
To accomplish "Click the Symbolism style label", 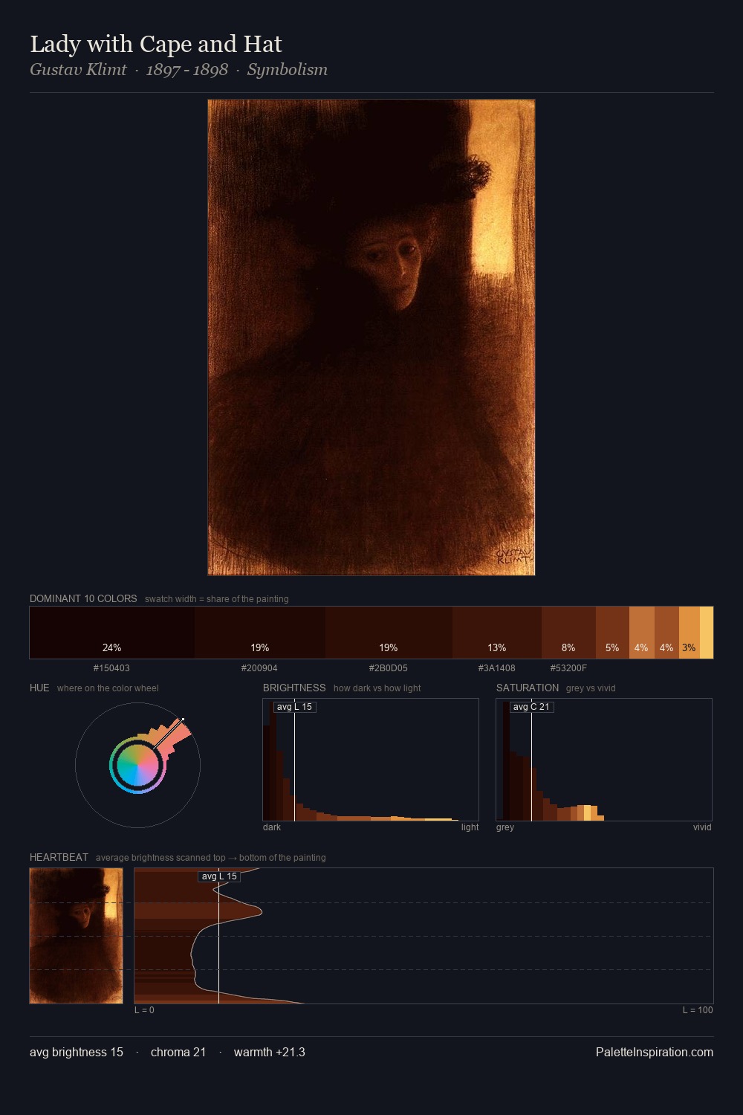I will coord(288,69).
